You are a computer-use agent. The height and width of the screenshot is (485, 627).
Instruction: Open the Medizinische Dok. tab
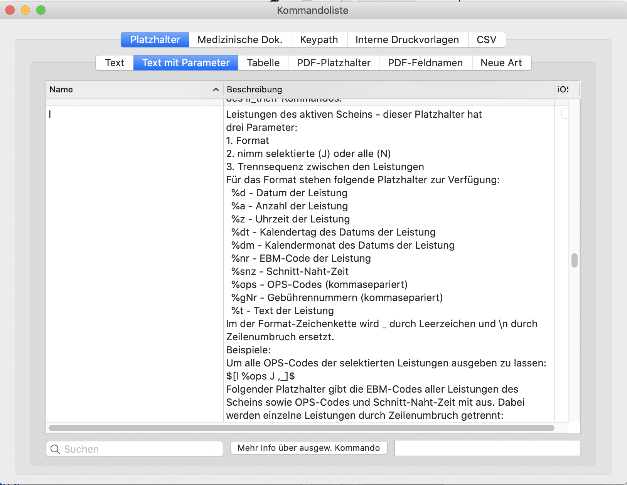pos(240,40)
